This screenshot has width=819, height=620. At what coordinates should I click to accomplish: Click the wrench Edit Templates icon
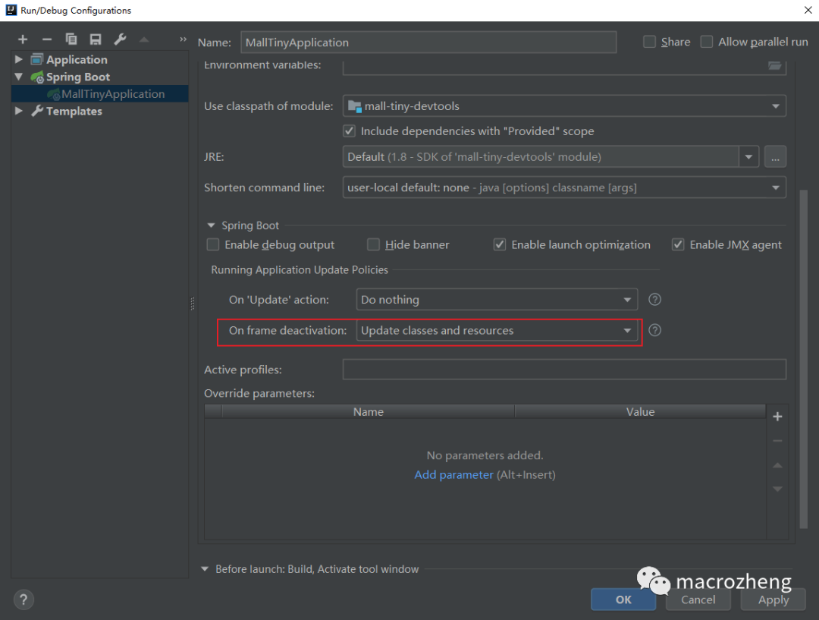[x=120, y=39]
